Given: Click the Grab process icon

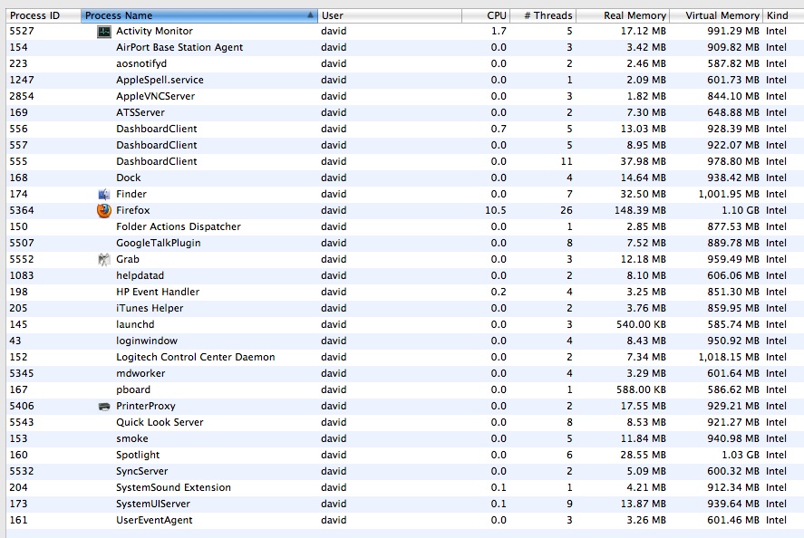Looking at the screenshot, I should [x=104, y=260].
